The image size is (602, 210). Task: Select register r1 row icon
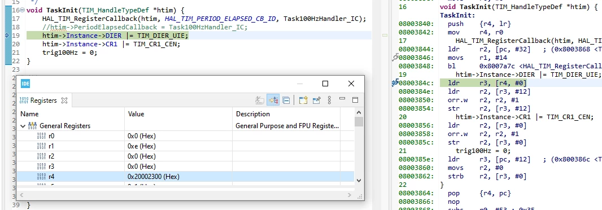pos(41,146)
